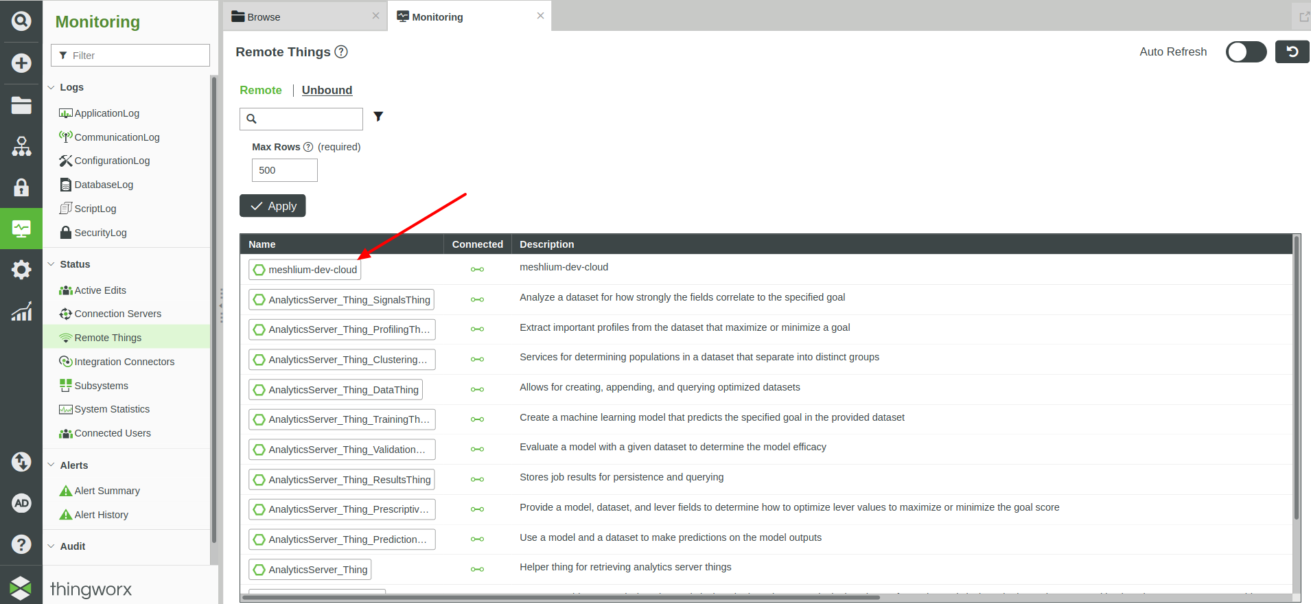Click the sidebar vertical scrollbar
This screenshot has height=604, width=1311.
(214, 309)
